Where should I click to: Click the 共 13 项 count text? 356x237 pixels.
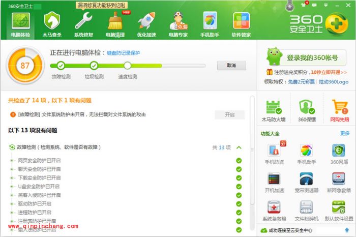[222, 147]
